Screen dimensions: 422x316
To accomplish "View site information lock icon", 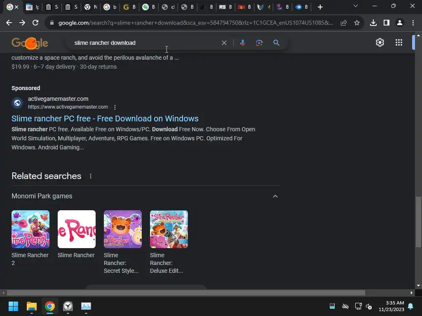I will point(52,23).
